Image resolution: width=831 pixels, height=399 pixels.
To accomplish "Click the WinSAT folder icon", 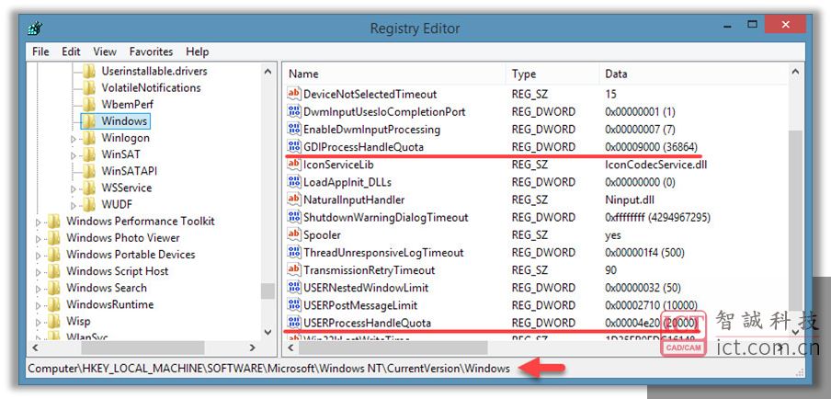I will pos(89,154).
